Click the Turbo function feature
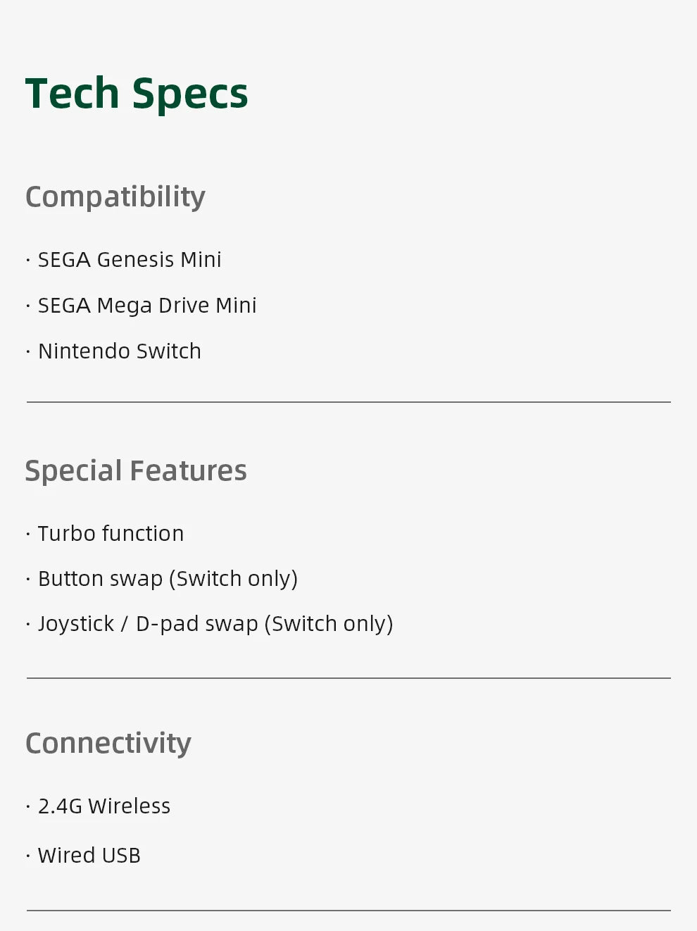The height and width of the screenshot is (931, 697). coord(111,534)
